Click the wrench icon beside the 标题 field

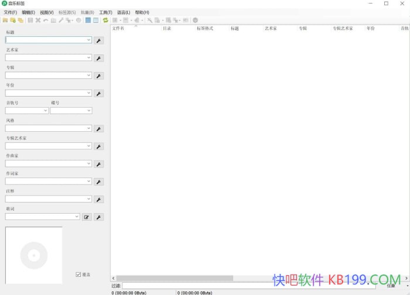[99, 40]
